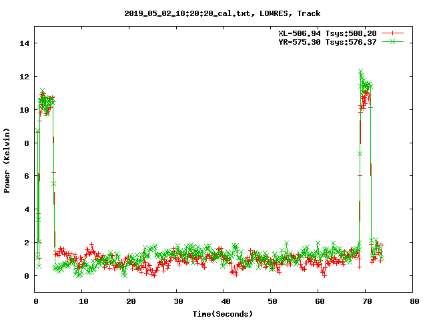
Task: Click the green YR legend line sample
Action: 392,41
